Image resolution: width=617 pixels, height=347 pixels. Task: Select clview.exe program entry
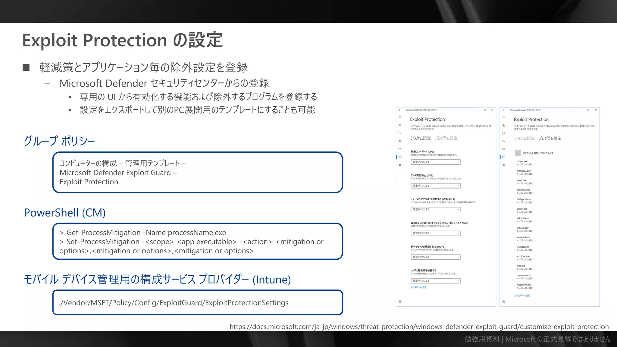pyautogui.click(x=525, y=163)
